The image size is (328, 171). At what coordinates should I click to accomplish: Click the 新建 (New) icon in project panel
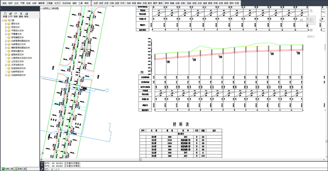[x=5, y=13]
